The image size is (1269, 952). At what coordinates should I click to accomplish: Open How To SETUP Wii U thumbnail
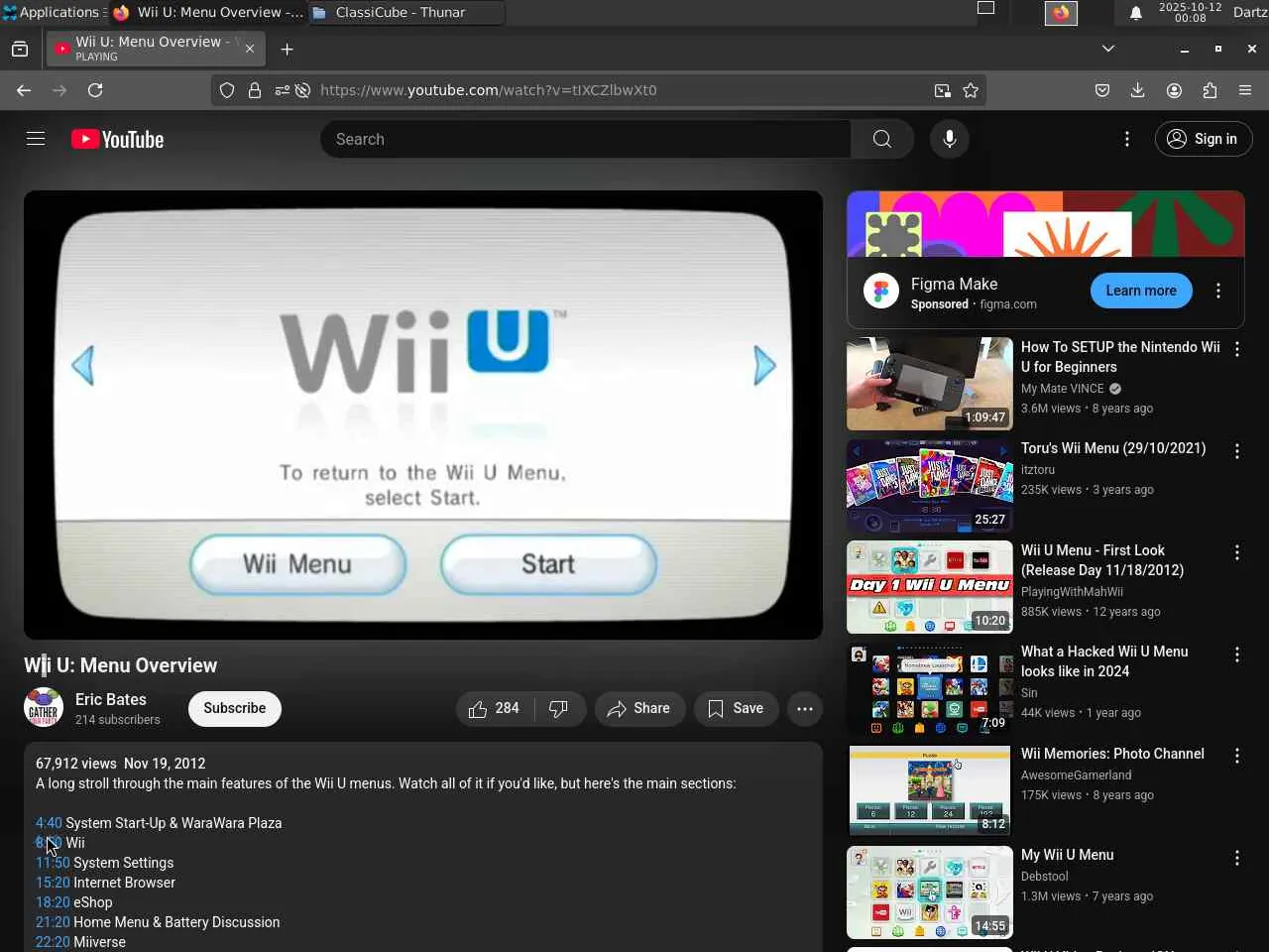tap(930, 384)
